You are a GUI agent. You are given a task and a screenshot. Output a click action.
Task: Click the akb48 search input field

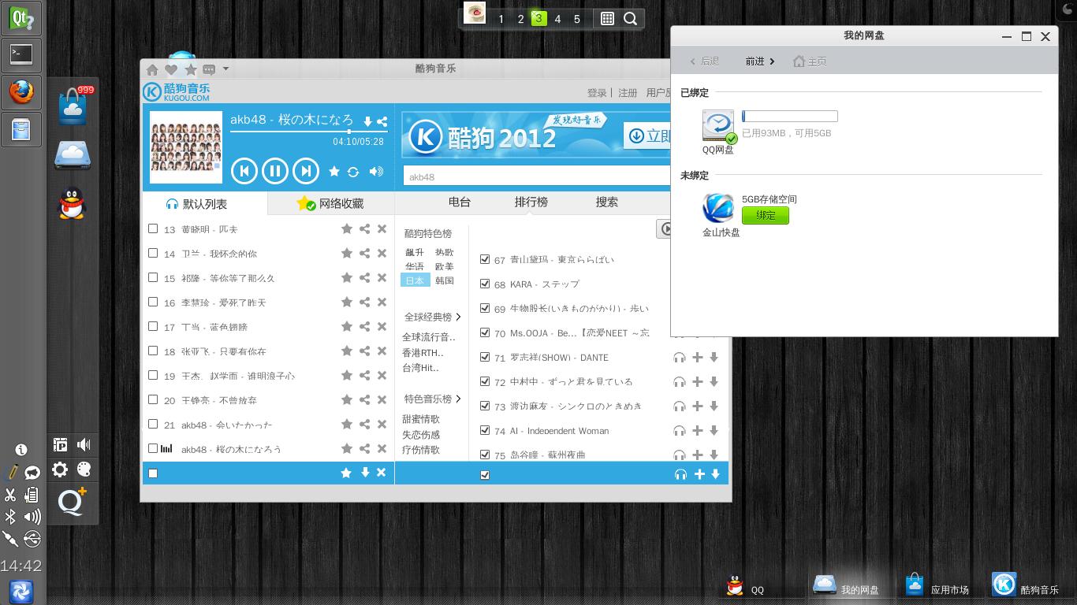(x=536, y=176)
